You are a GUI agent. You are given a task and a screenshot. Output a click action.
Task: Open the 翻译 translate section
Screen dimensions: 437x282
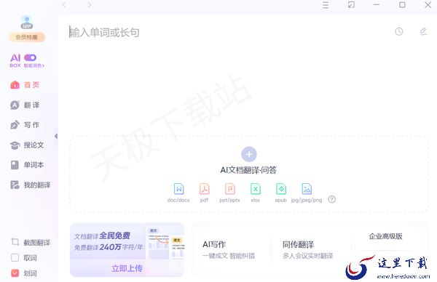tap(25, 105)
